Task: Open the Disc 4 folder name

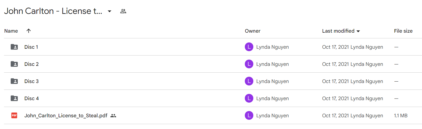Action: [x=31, y=99]
